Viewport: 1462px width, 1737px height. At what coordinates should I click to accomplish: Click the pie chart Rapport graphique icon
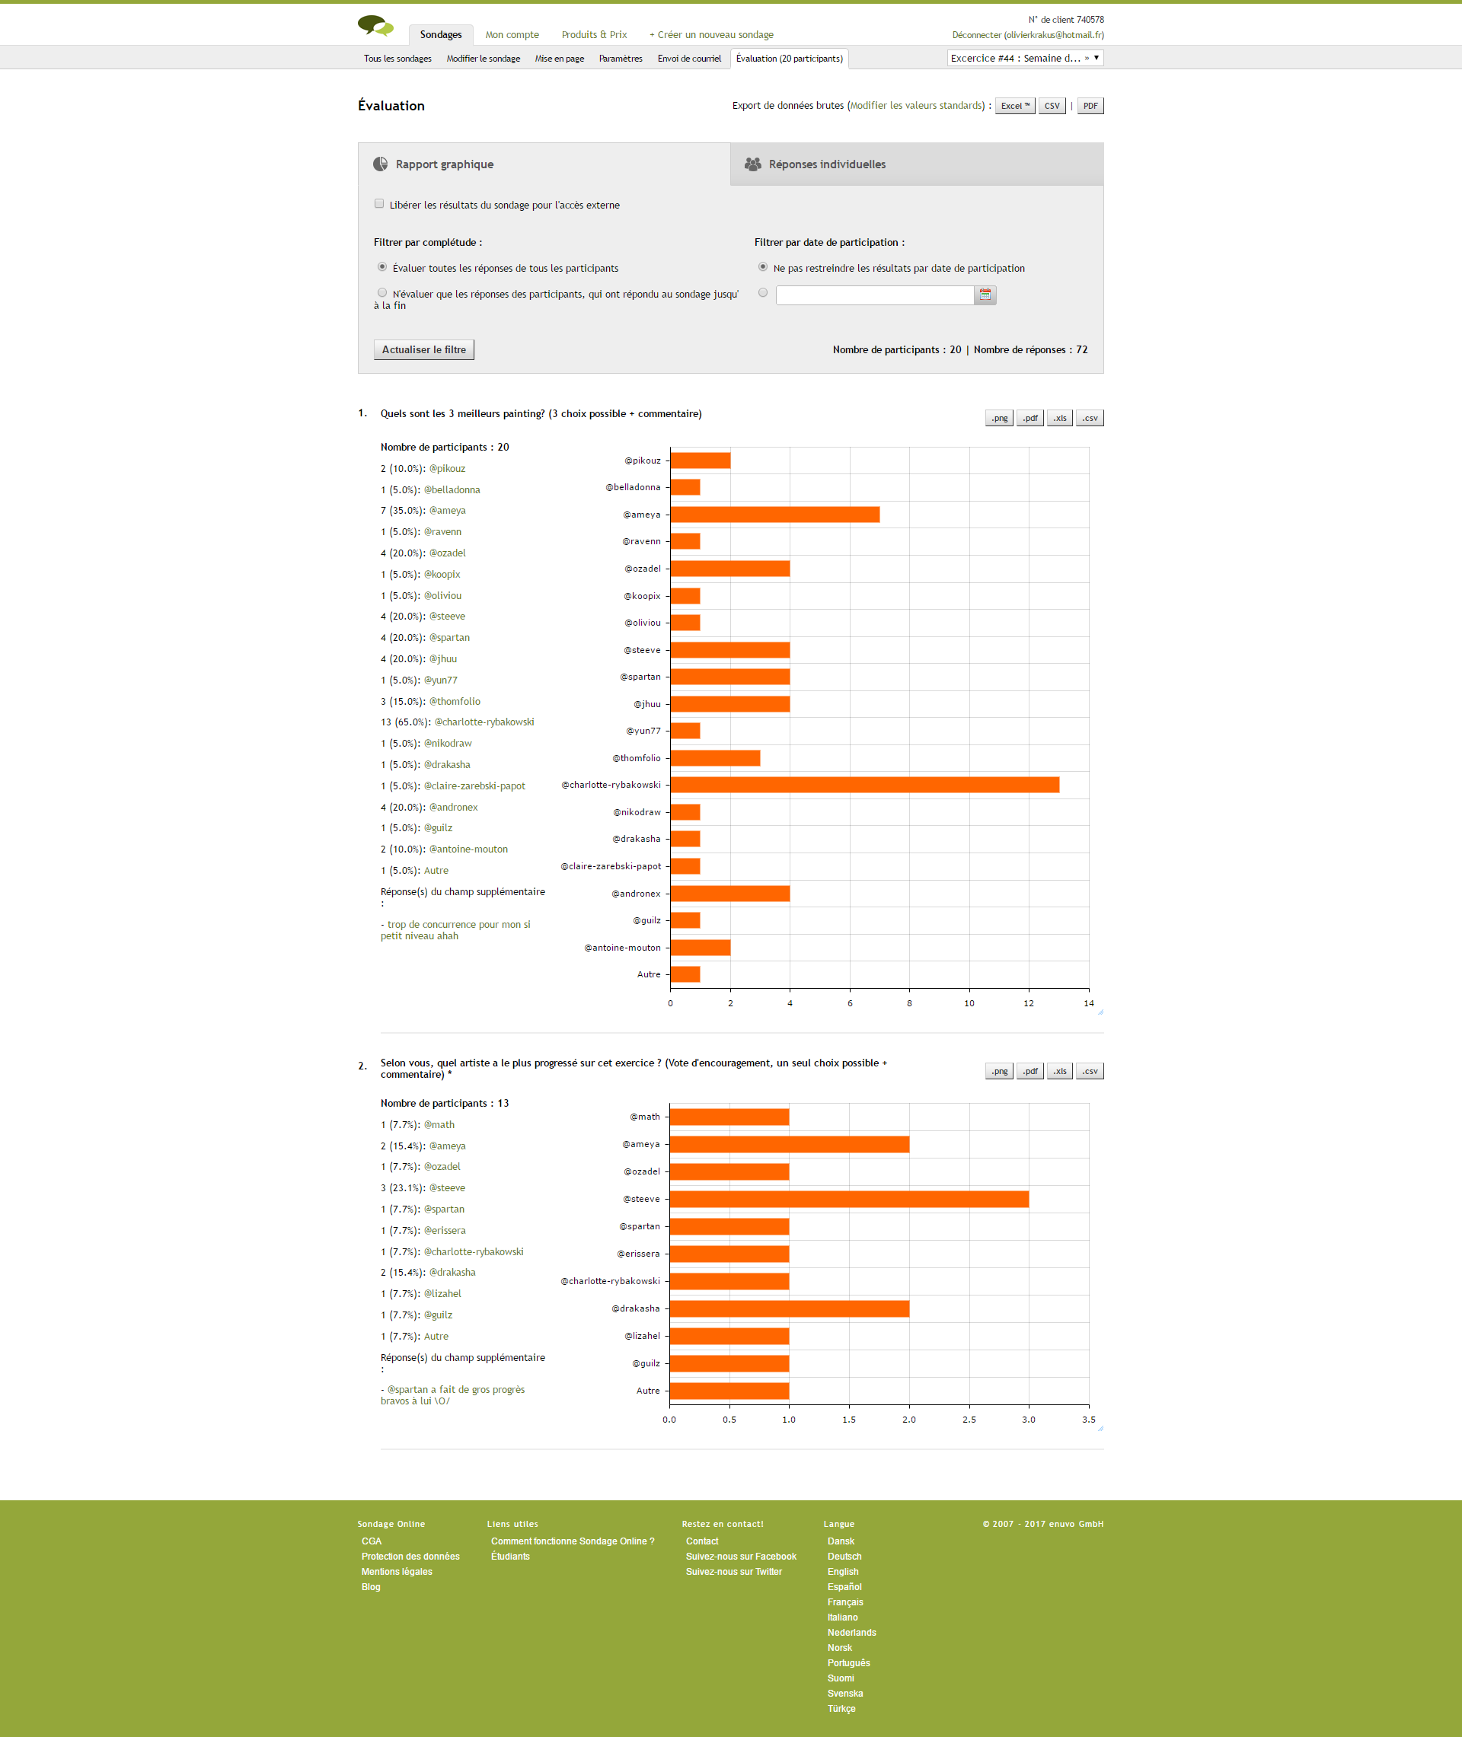(x=381, y=164)
